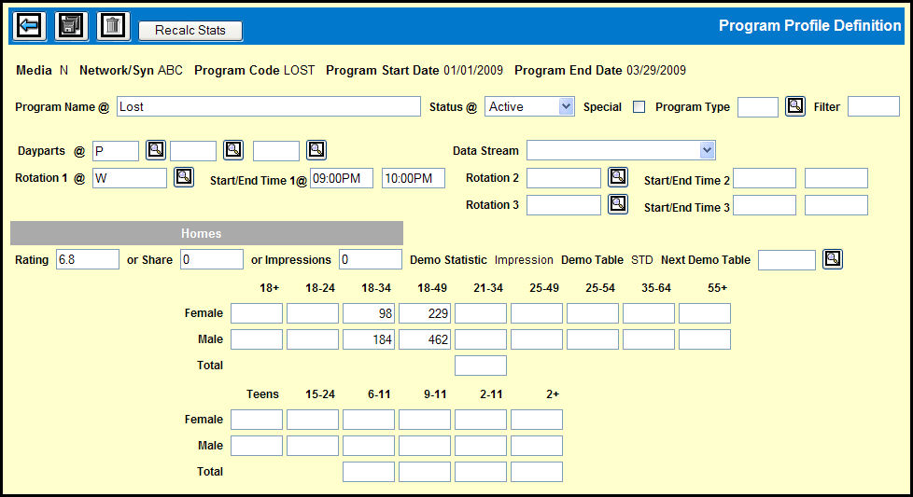Click the third Dayparts input field

point(276,151)
